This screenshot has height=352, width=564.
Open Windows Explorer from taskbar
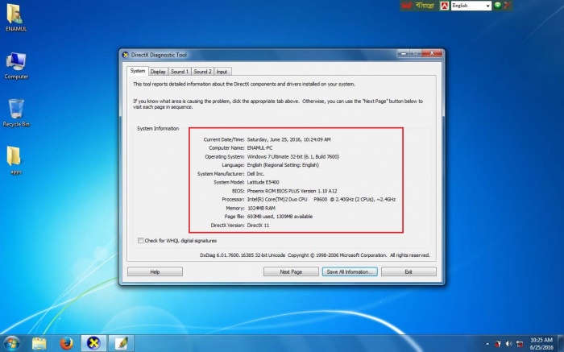click(39, 343)
